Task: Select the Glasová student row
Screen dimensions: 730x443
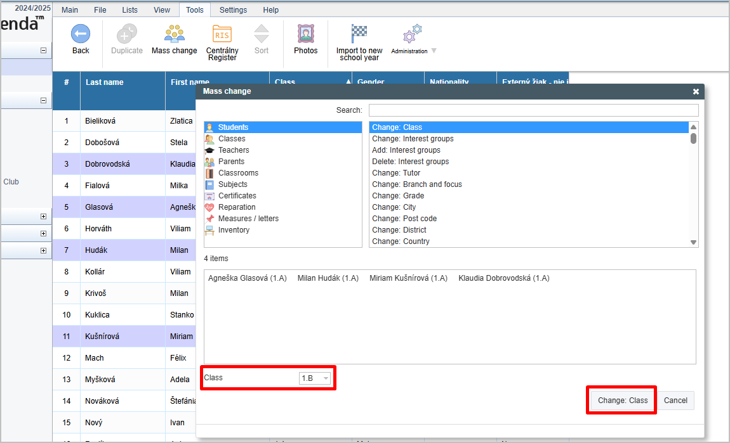Action: [x=124, y=207]
